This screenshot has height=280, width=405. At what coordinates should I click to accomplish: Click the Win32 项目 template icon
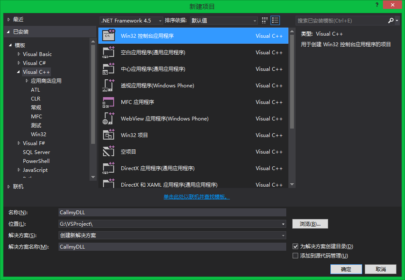pos(109,135)
